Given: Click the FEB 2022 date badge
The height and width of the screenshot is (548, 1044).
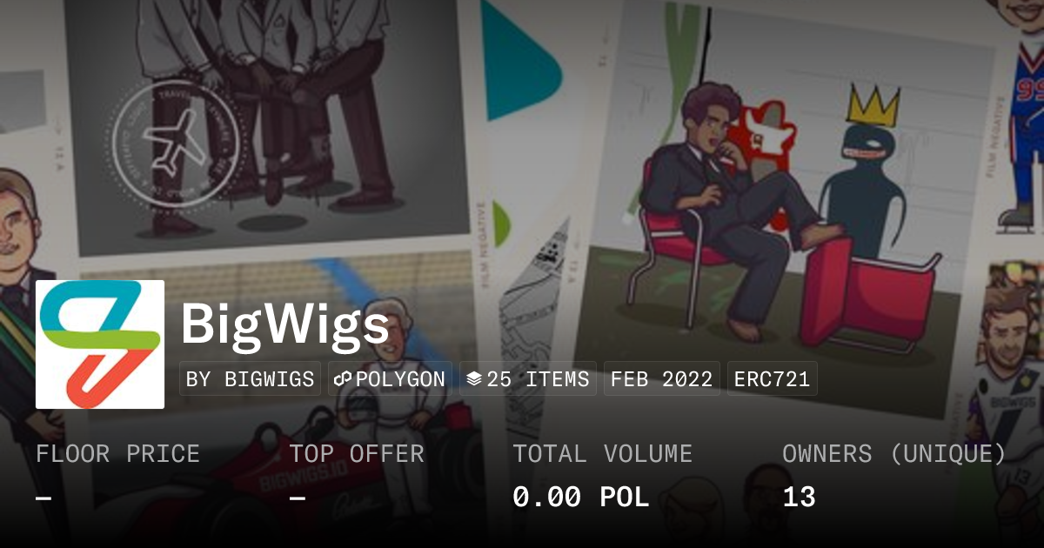Looking at the screenshot, I should tap(662, 379).
